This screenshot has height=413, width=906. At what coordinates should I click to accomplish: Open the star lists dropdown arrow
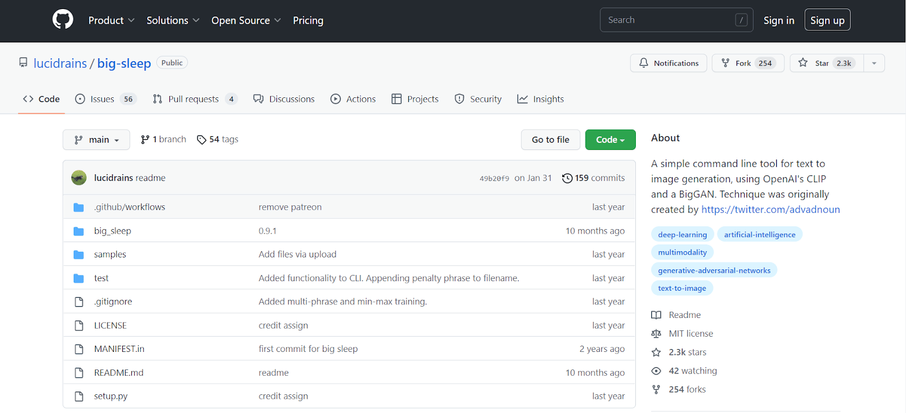tap(874, 63)
